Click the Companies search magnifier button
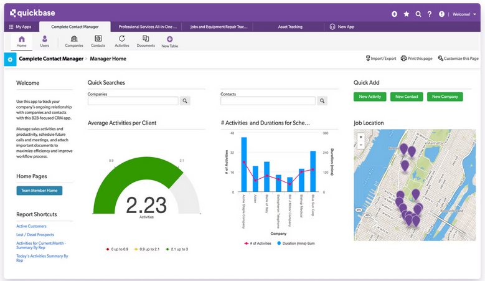The image size is (485, 281). [x=185, y=100]
